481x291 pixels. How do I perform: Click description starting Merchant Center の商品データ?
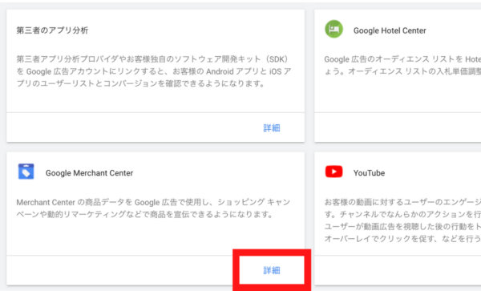153,208
